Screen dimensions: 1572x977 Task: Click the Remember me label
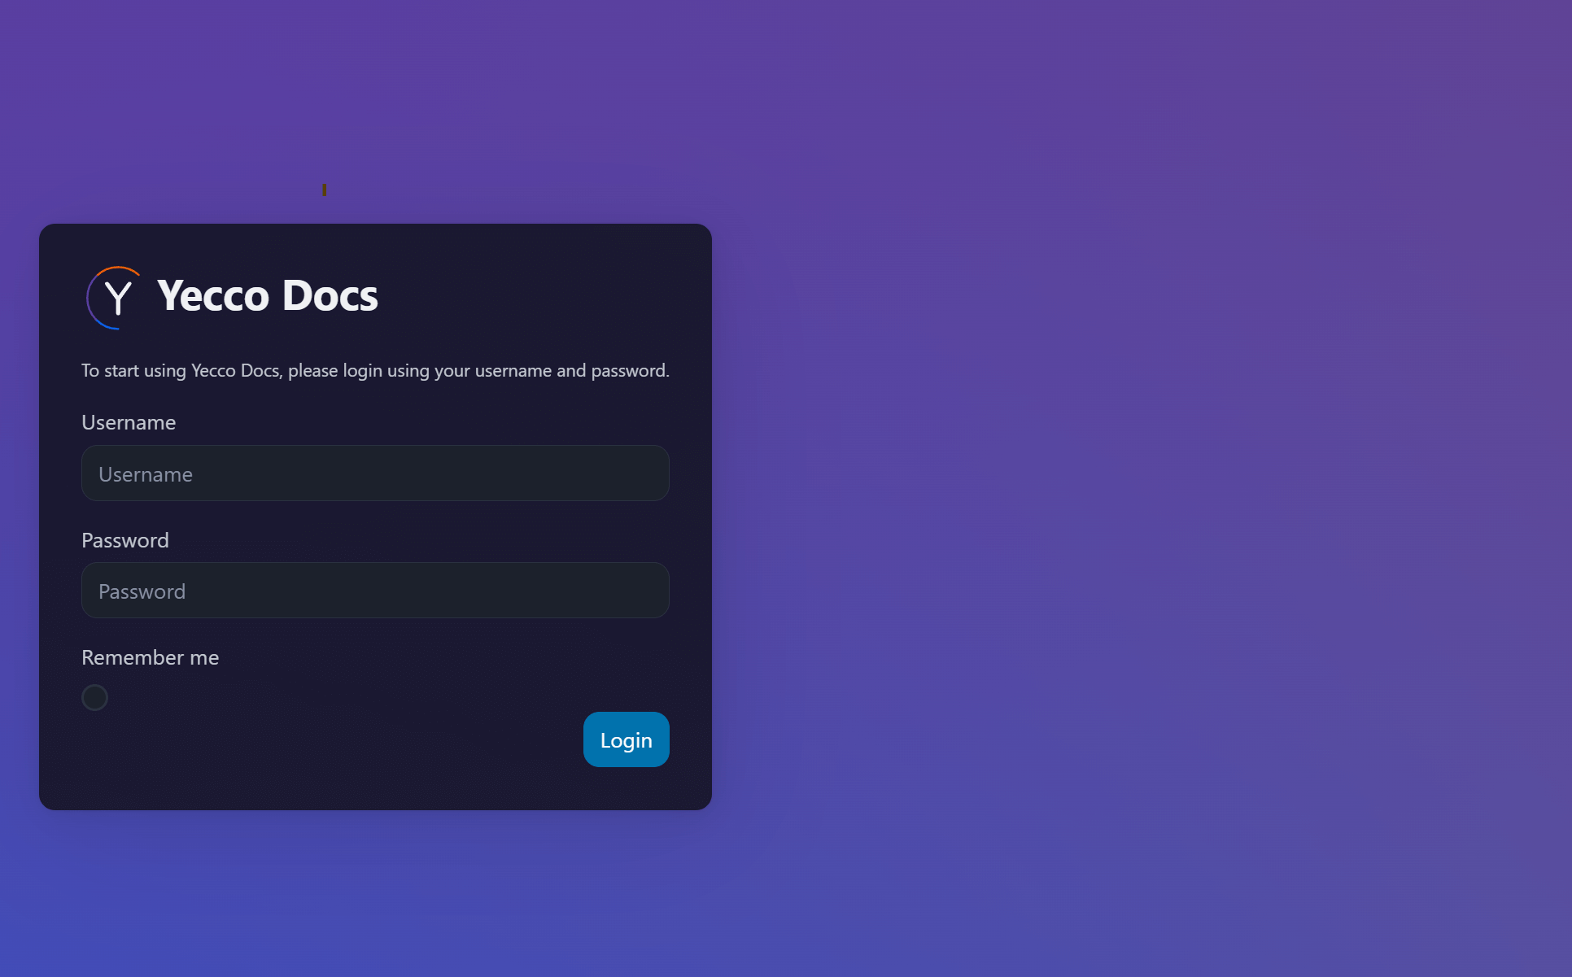click(x=151, y=657)
